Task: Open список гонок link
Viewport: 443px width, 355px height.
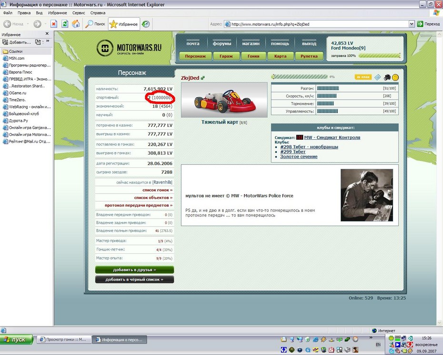Action: tap(157, 190)
